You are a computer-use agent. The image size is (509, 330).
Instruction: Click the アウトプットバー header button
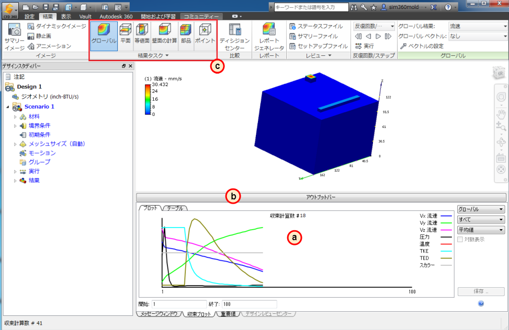coord(321,197)
